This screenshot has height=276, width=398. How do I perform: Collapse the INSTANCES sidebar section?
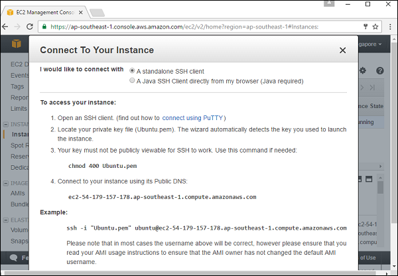pos(5,124)
